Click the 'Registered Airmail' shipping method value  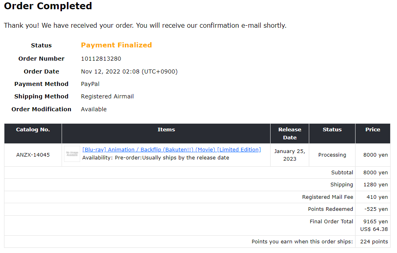[x=108, y=96]
